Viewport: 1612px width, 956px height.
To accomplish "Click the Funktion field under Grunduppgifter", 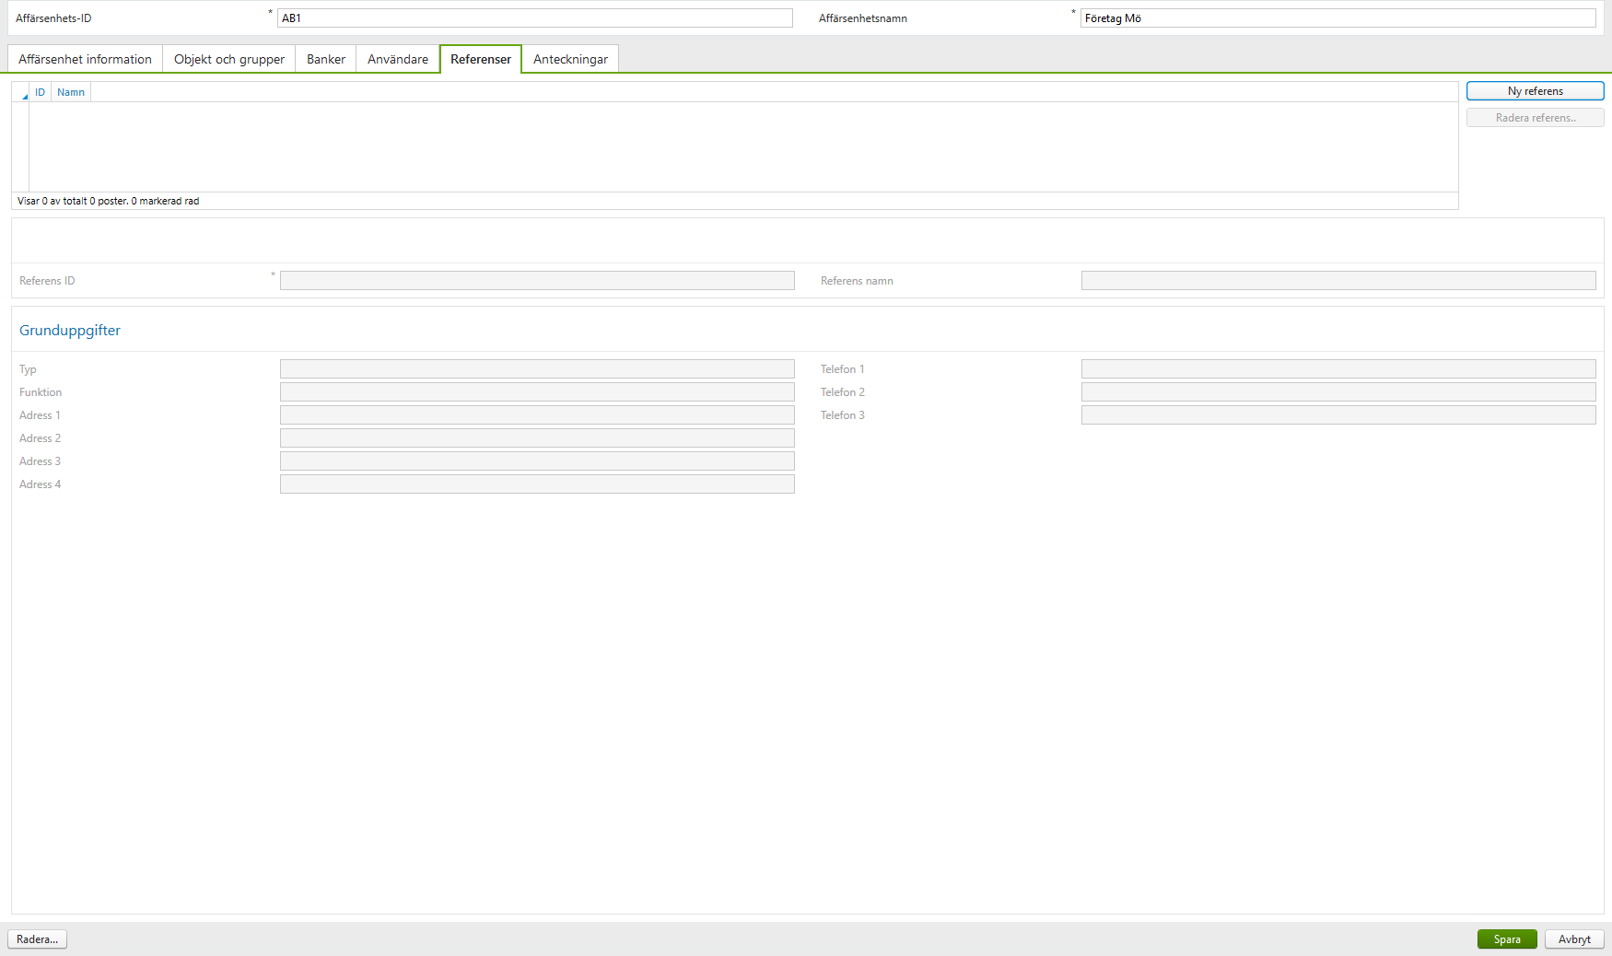I will point(536,391).
